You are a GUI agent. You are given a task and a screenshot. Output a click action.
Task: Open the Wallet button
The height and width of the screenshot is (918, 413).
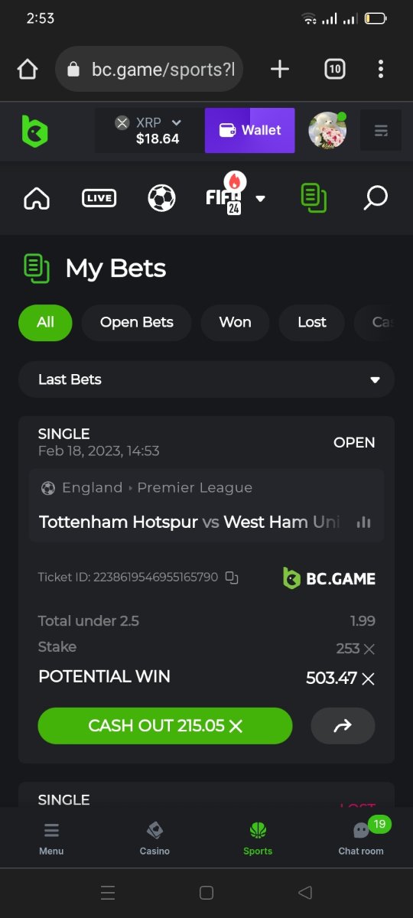tap(250, 130)
